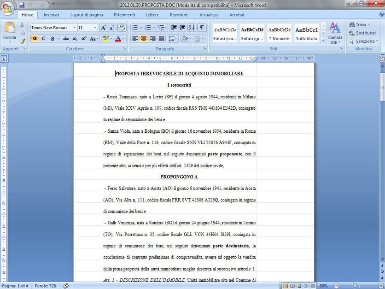Click the strikethrough text icon
Screen dimensions: 385x289
coord(66,39)
